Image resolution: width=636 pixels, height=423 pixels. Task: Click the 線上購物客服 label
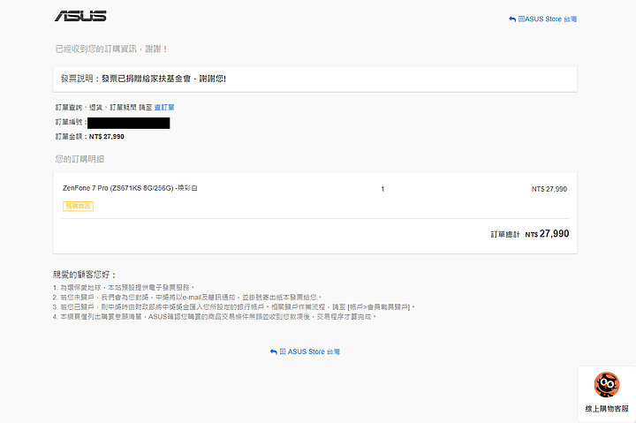[607, 409]
